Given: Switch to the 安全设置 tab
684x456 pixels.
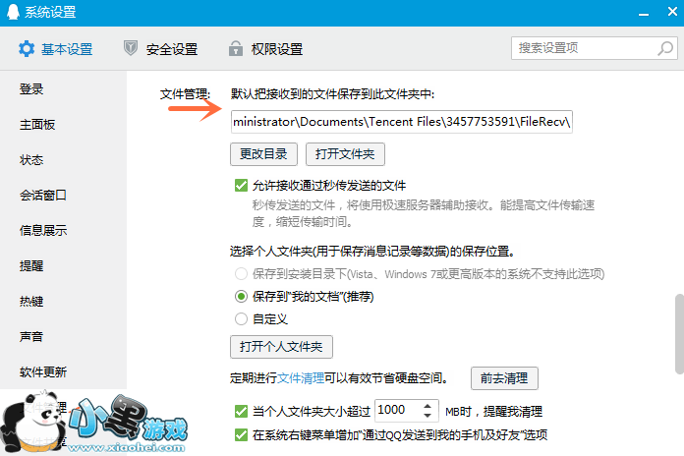Looking at the screenshot, I should pyautogui.click(x=160, y=49).
